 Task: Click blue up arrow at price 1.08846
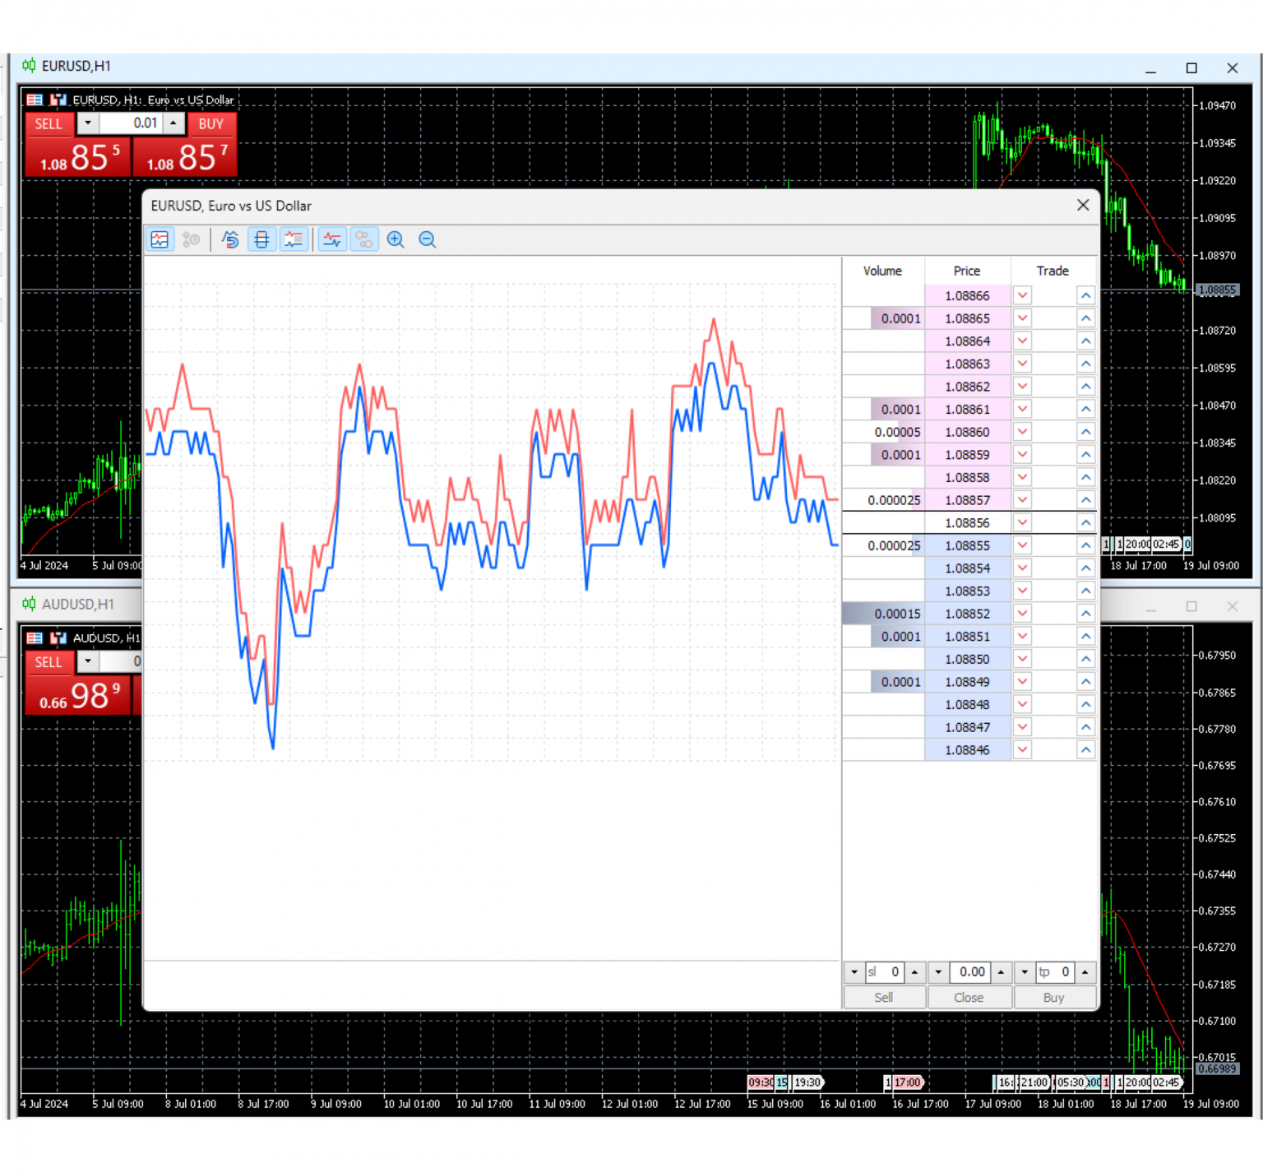[x=1085, y=749]
